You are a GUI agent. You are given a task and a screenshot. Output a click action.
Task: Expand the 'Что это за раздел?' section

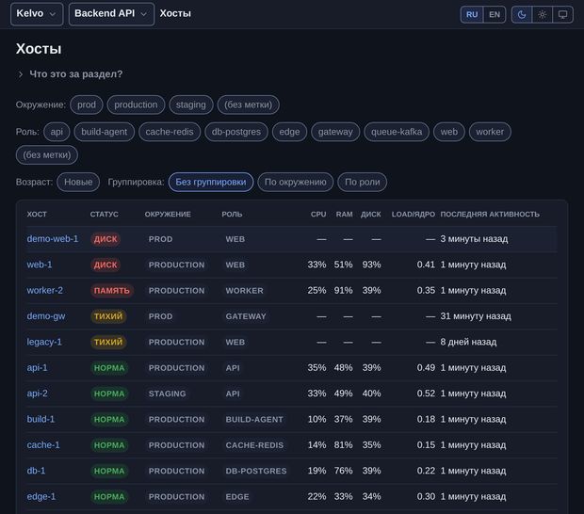[70, 74]
